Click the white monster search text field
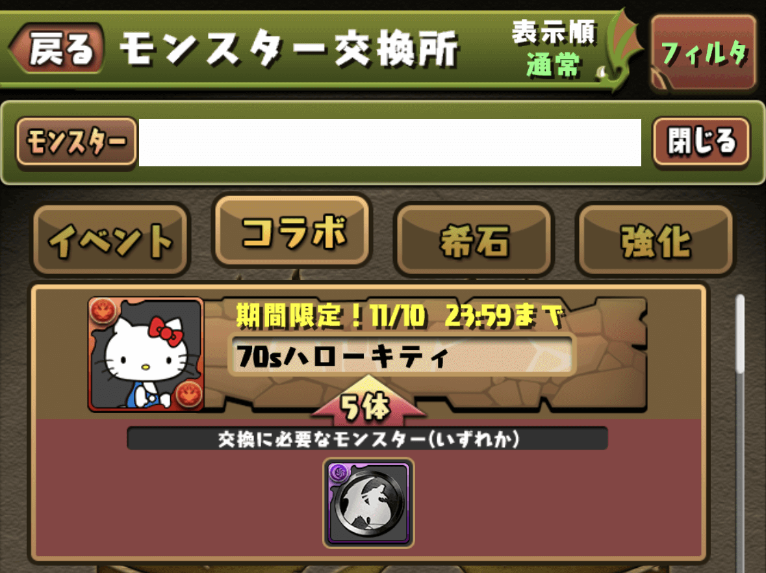 coord(390,142)
